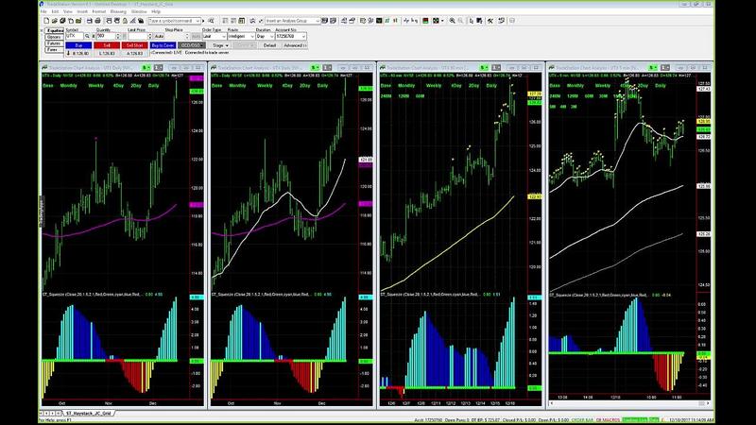Open the Order Type dropdown

[215, 36]
